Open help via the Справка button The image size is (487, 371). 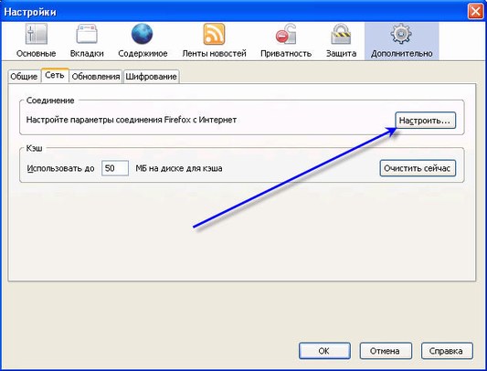[x=447, y=351]
